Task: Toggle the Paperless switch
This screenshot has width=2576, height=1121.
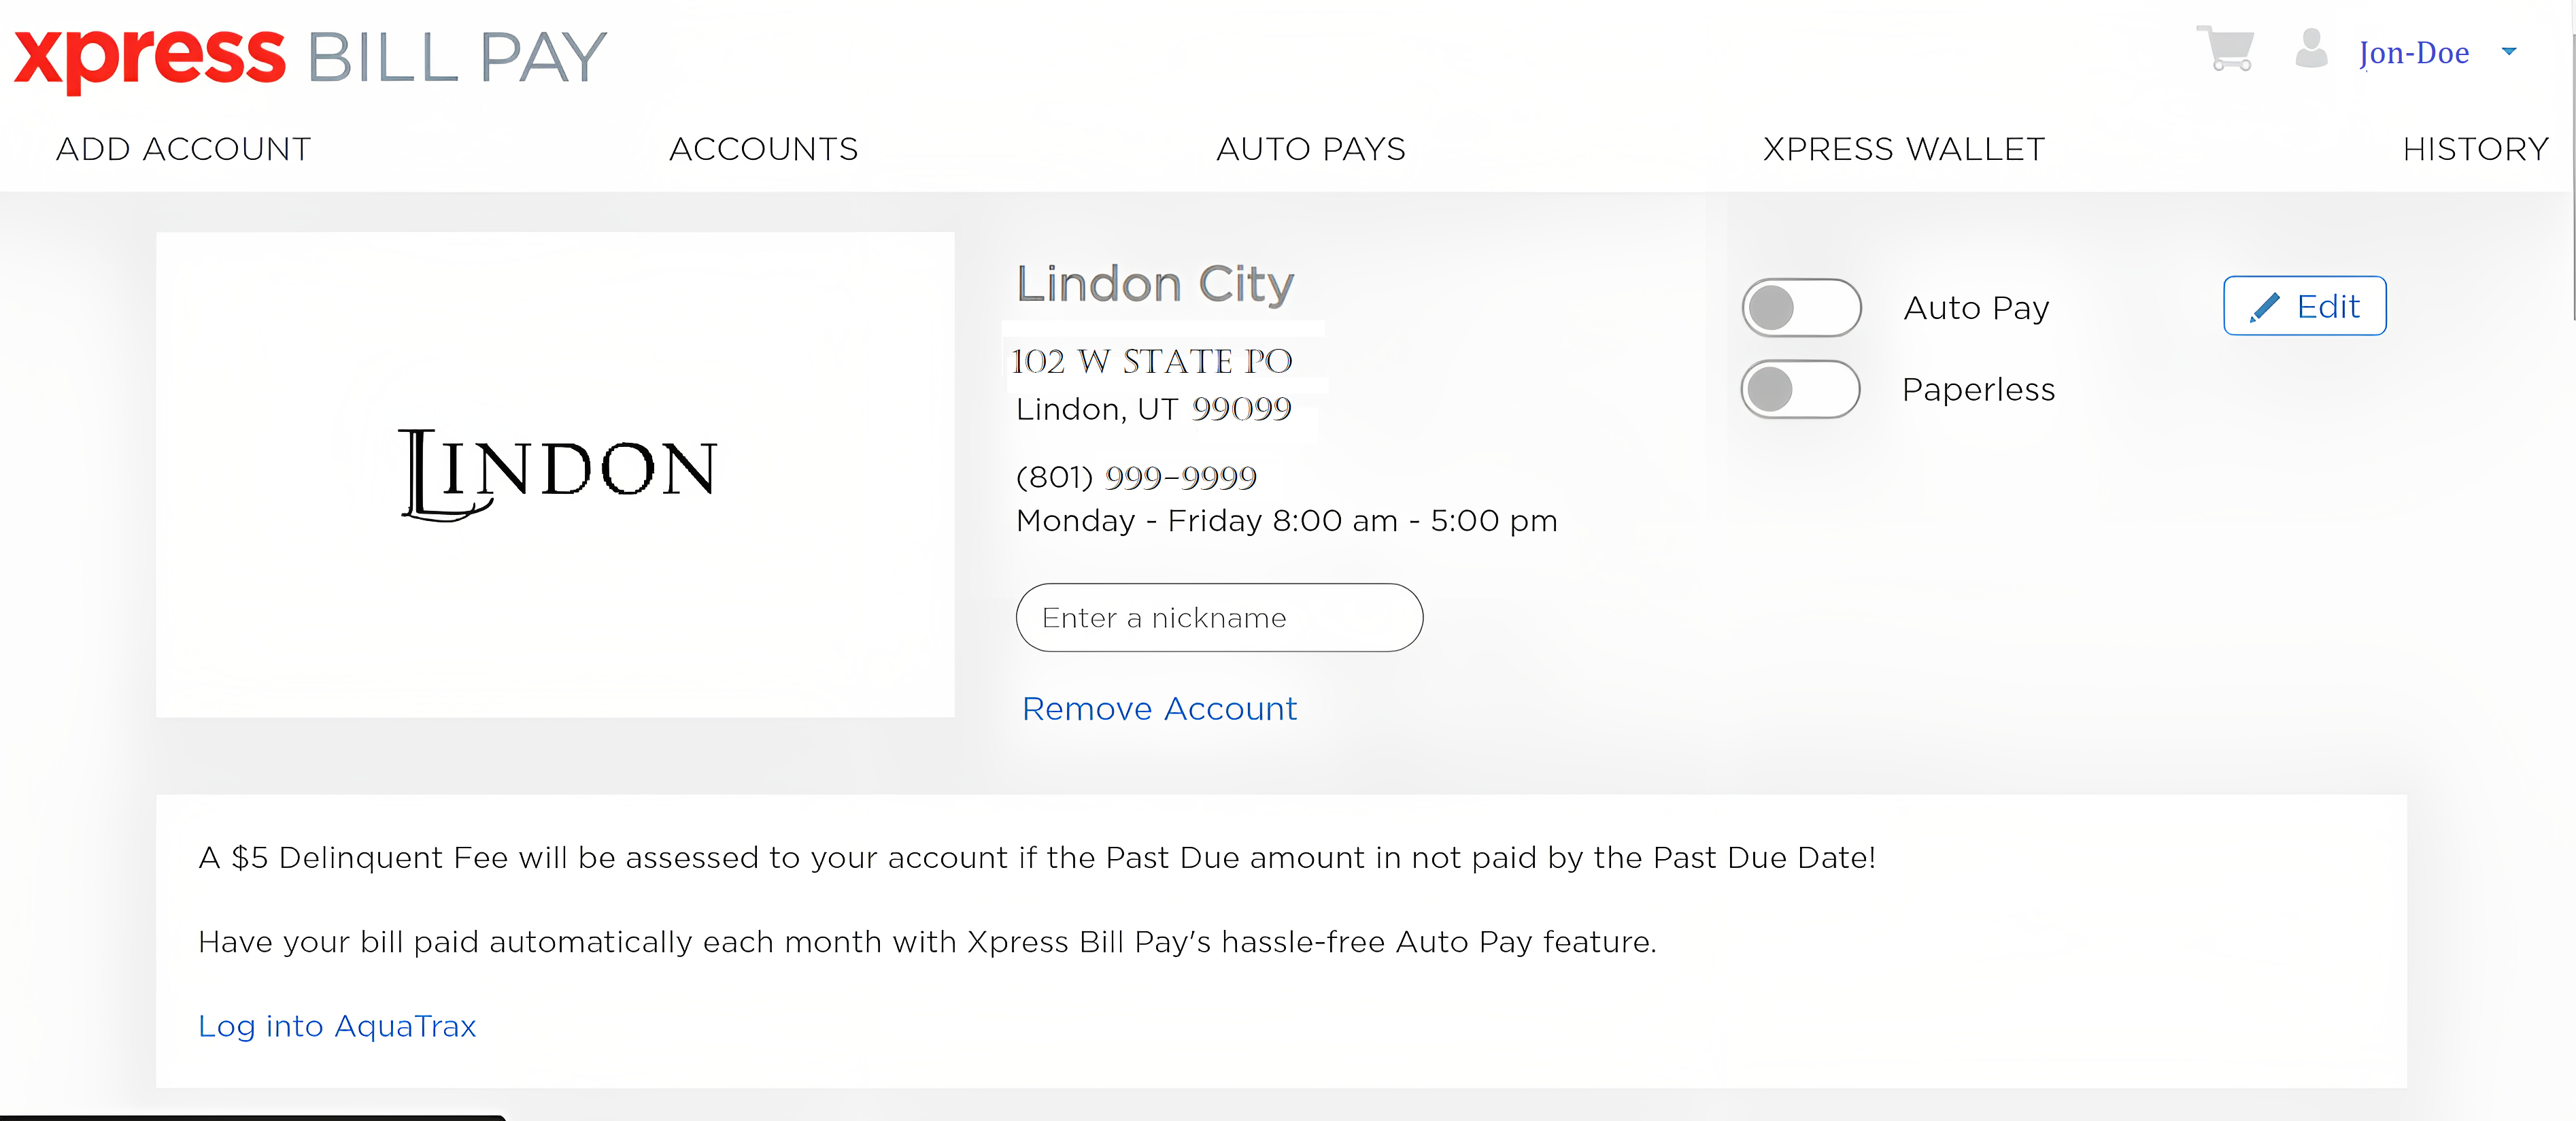Action: click(1800, 389)
